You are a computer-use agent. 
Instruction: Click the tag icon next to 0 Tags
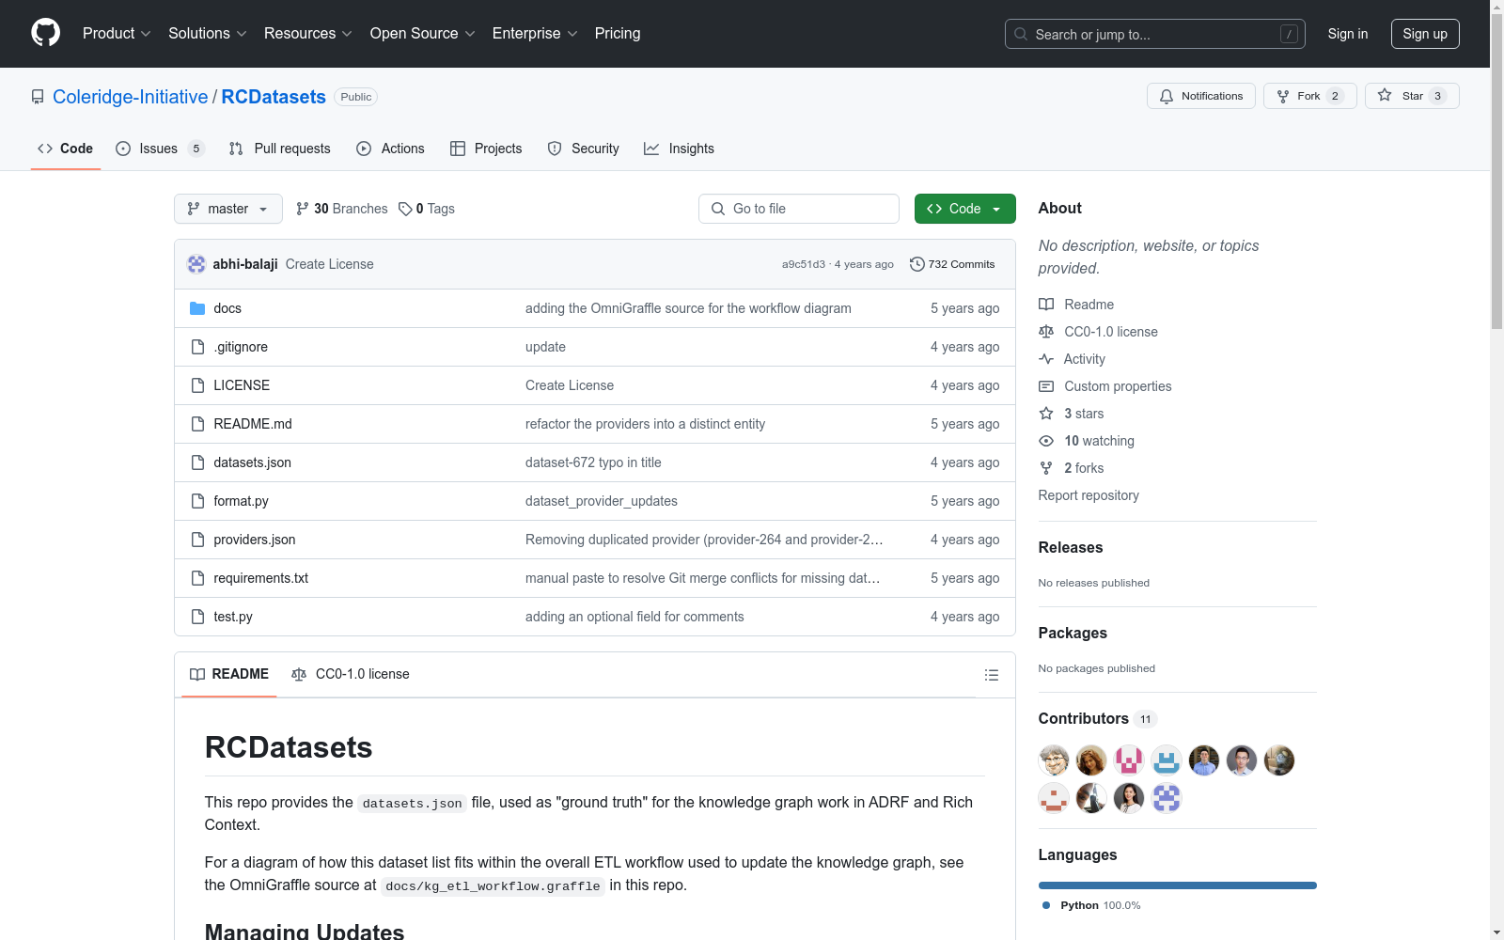point(405,209)
